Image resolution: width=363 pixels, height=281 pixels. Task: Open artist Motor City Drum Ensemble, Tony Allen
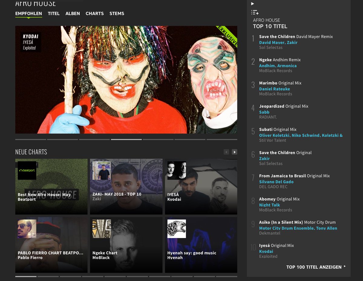pos(298,228)
